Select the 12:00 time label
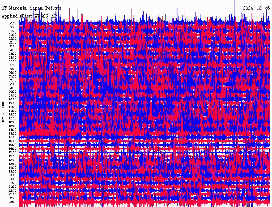This screenshot has height=207, width=272. coord(12,115)
